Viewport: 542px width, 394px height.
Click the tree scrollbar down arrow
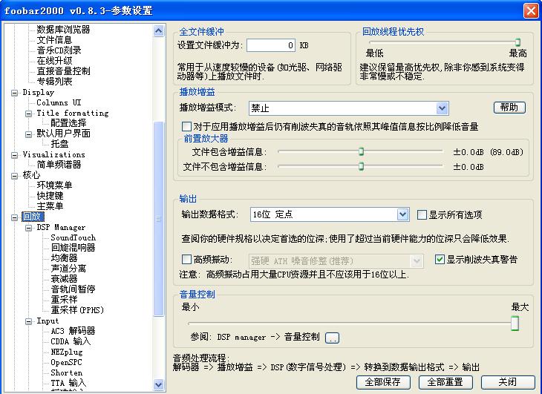[x=158, y=384]
